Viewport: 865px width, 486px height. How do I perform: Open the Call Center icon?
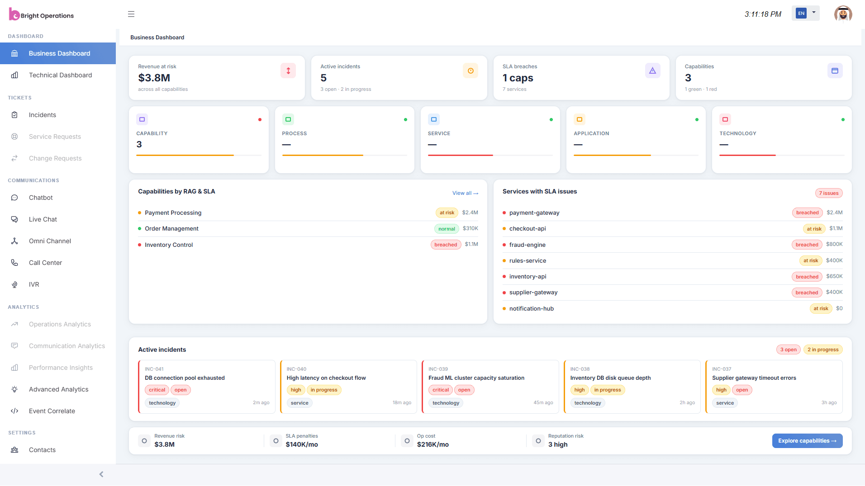point(14,263)
